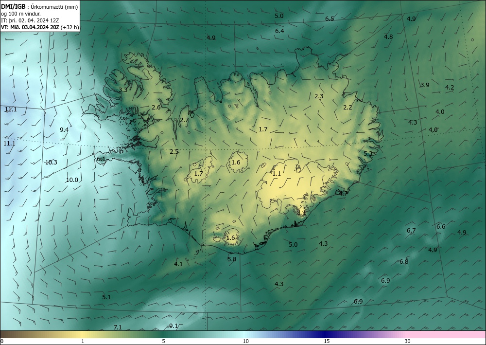Screen dimensions: 486x345
Task: Select the 9.4 value west of Iceland
Action: coord(65,130)
